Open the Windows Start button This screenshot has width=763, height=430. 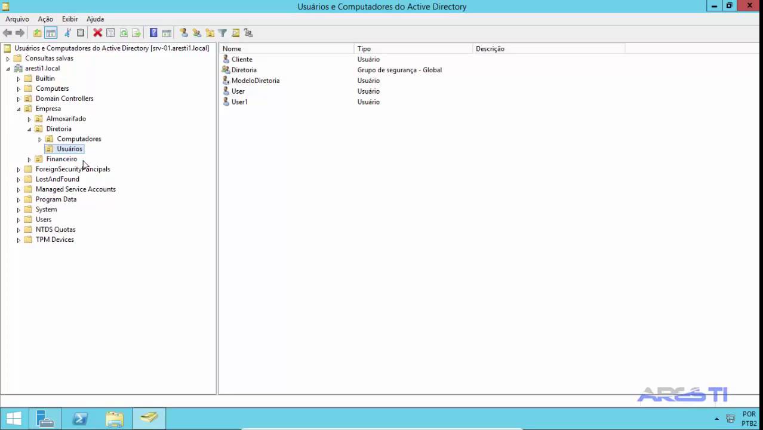tap(14, 419)
